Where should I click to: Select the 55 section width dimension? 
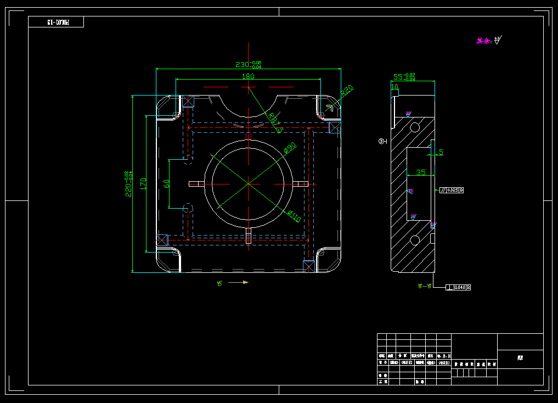[x=404, y=77]
